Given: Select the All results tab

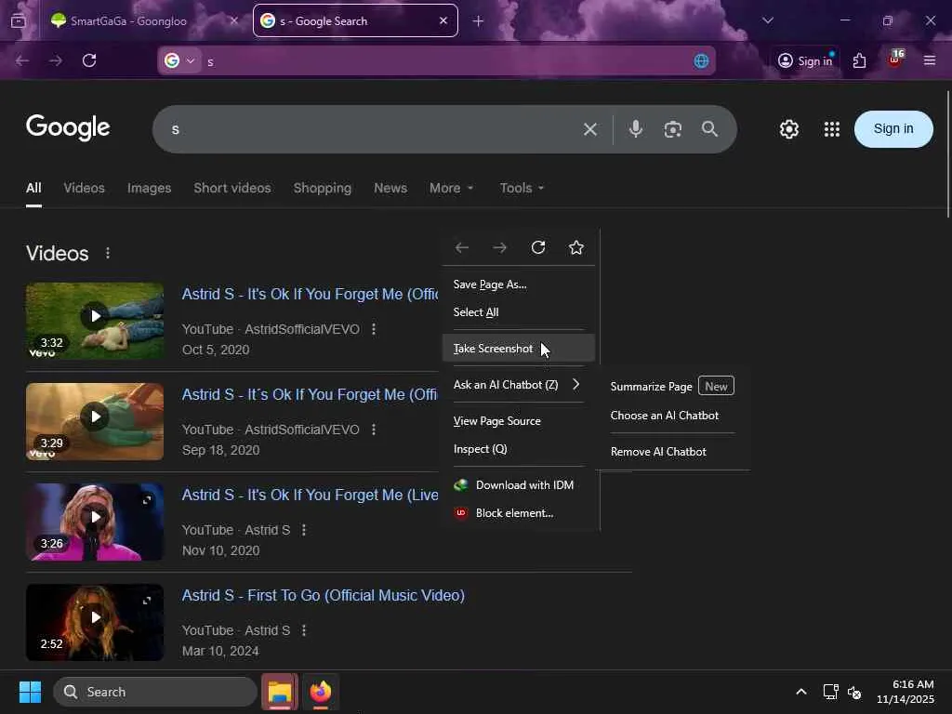Looking at the screenshot, I should (x=33, y=188).
